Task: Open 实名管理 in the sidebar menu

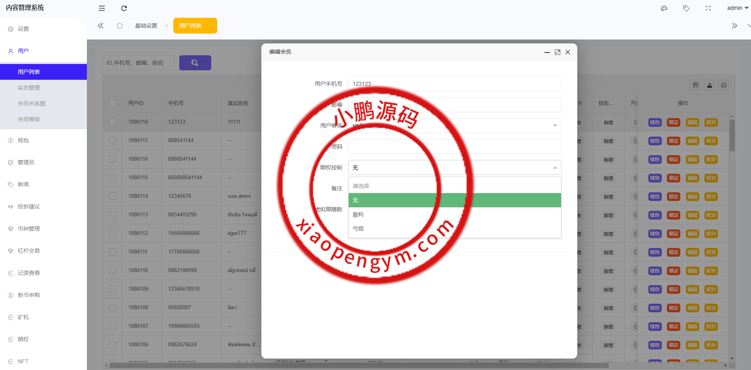Action: (x=29, y=88)
